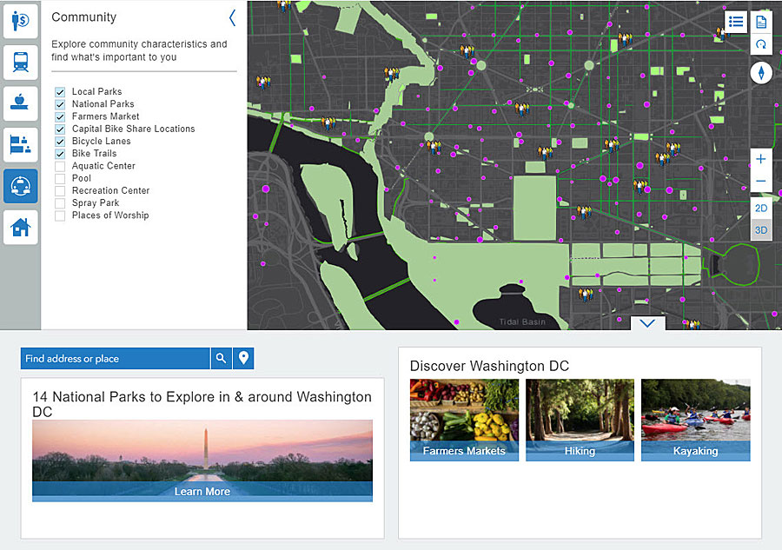Click the Discover Washington DC heading
This screenshot has height=550, width=782.
489,366
